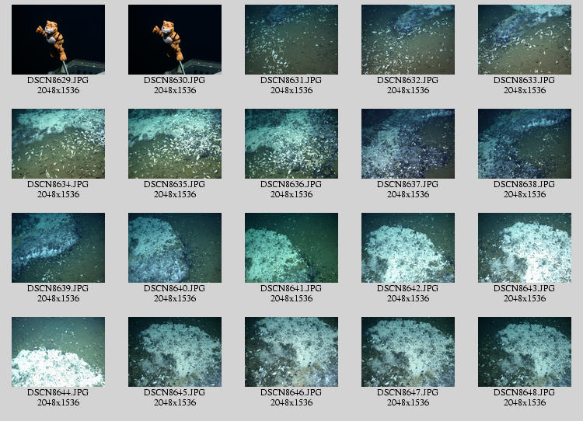Click the DSCN8645.JPG thumbnail

(175, 352)
